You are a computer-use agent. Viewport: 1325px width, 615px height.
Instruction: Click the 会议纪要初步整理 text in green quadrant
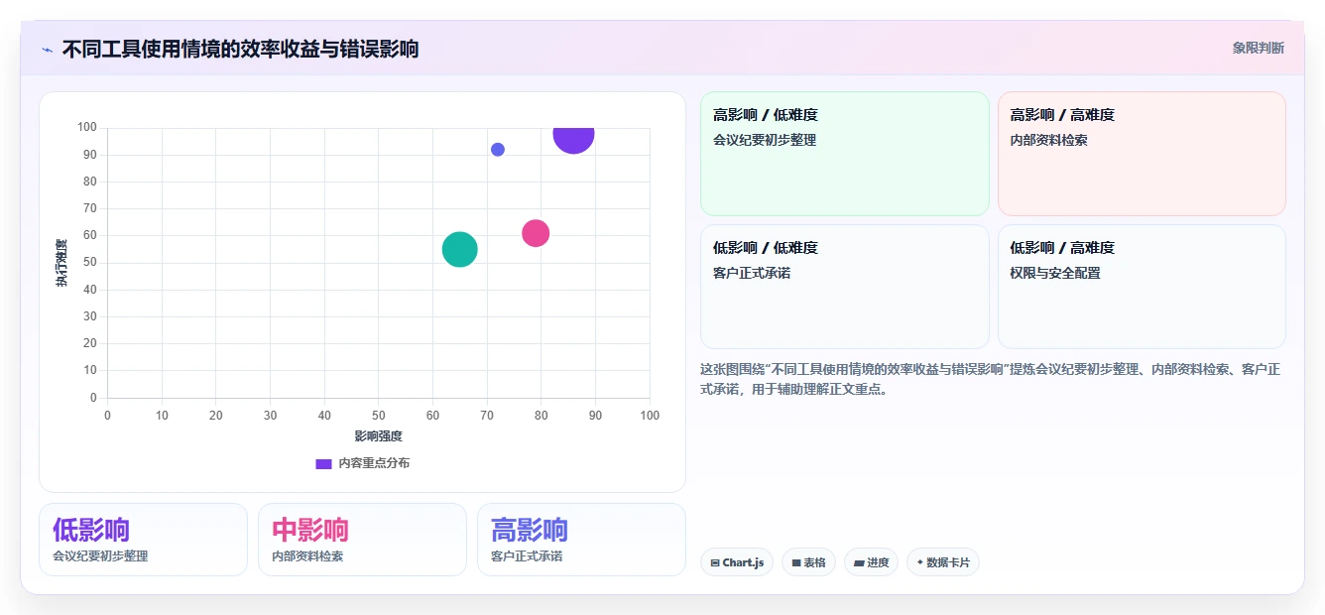[x=765, y=141]
